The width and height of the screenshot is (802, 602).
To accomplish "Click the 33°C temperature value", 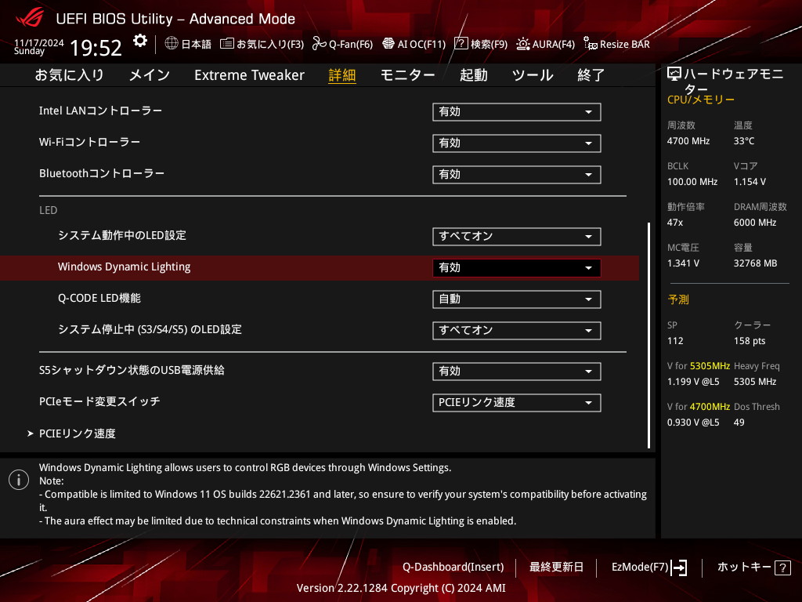I will tap(744, 141).
